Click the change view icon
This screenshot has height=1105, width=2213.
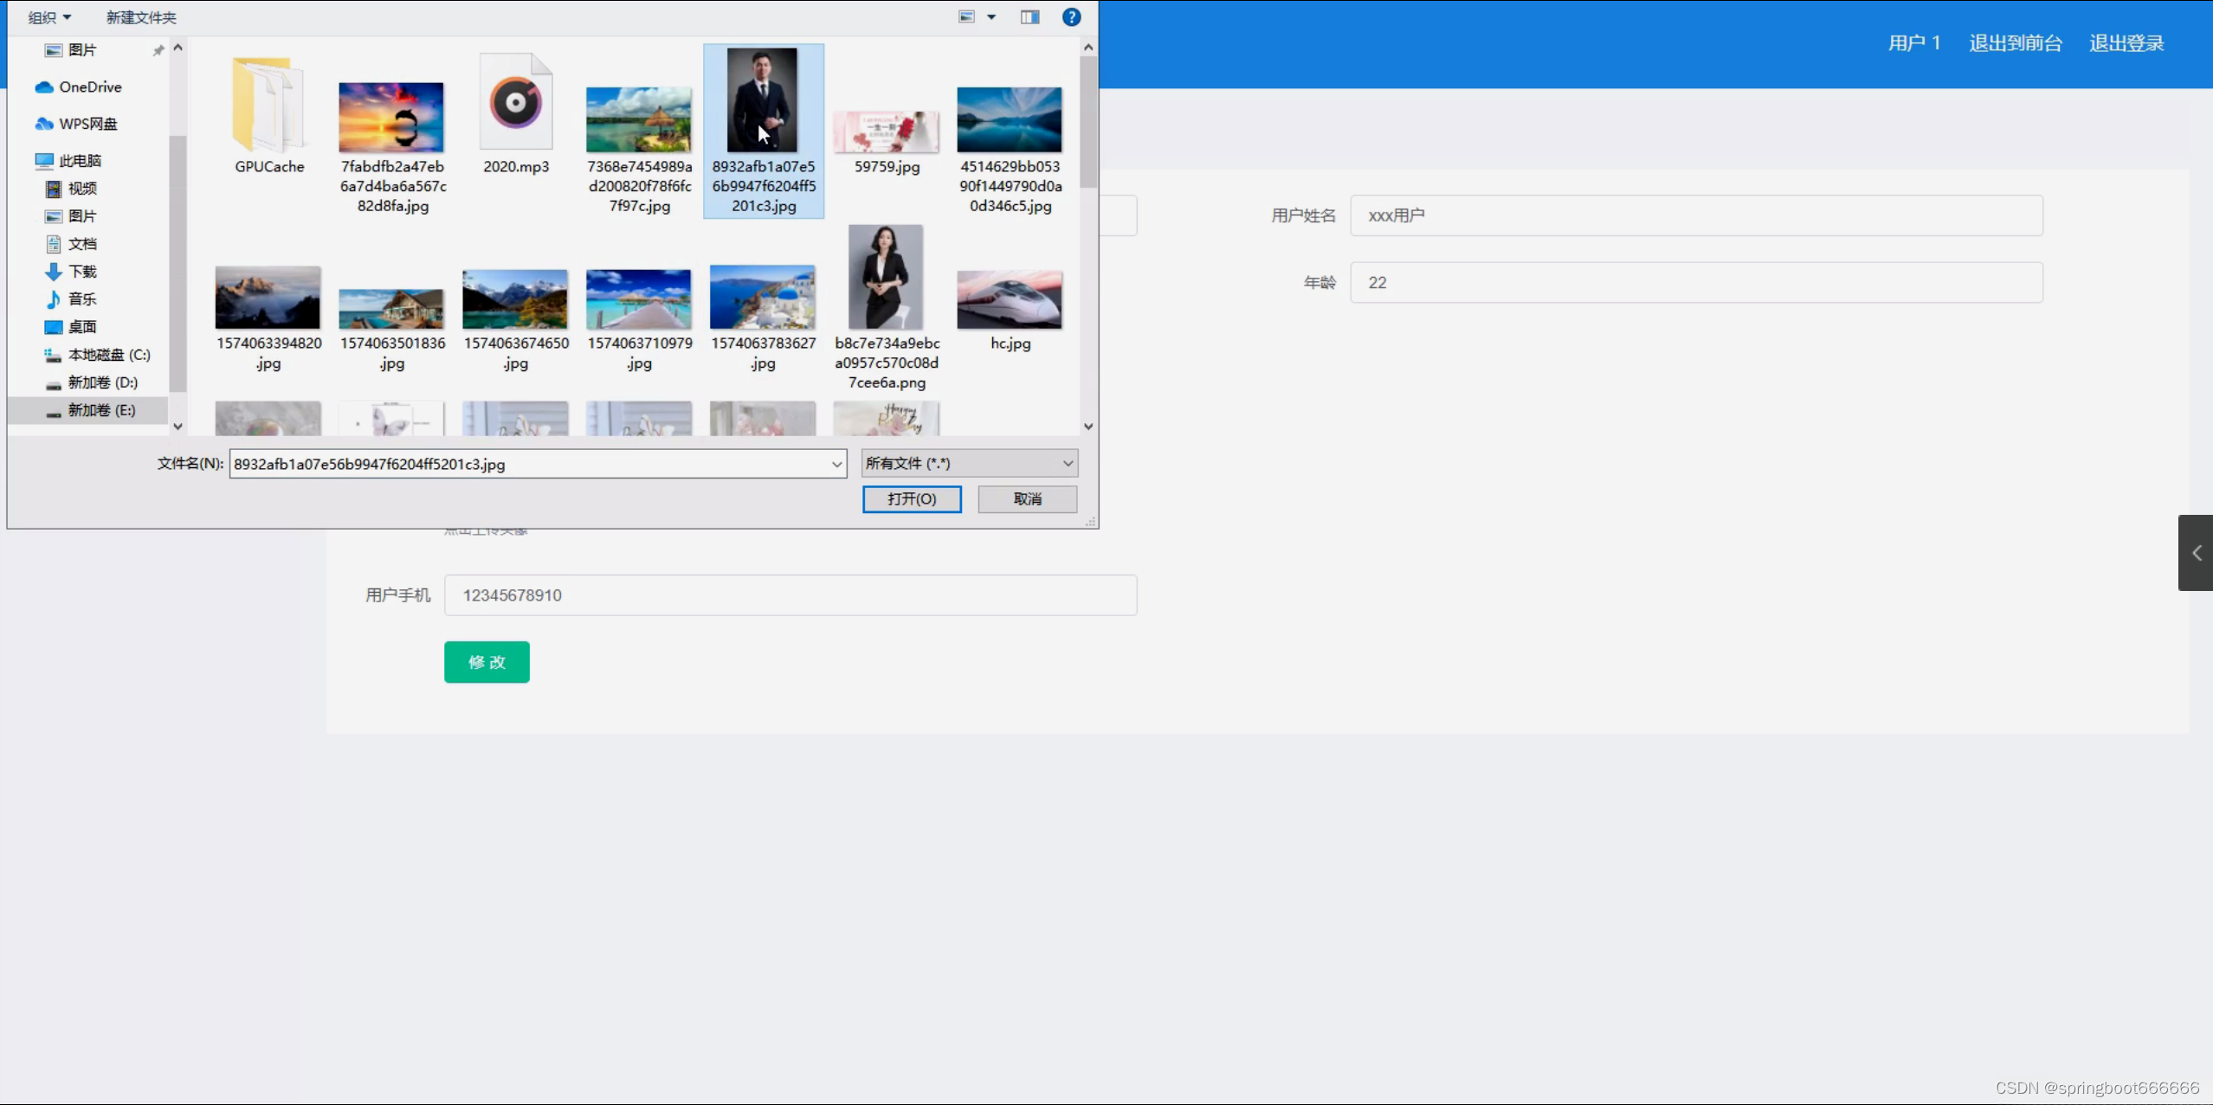966,17
